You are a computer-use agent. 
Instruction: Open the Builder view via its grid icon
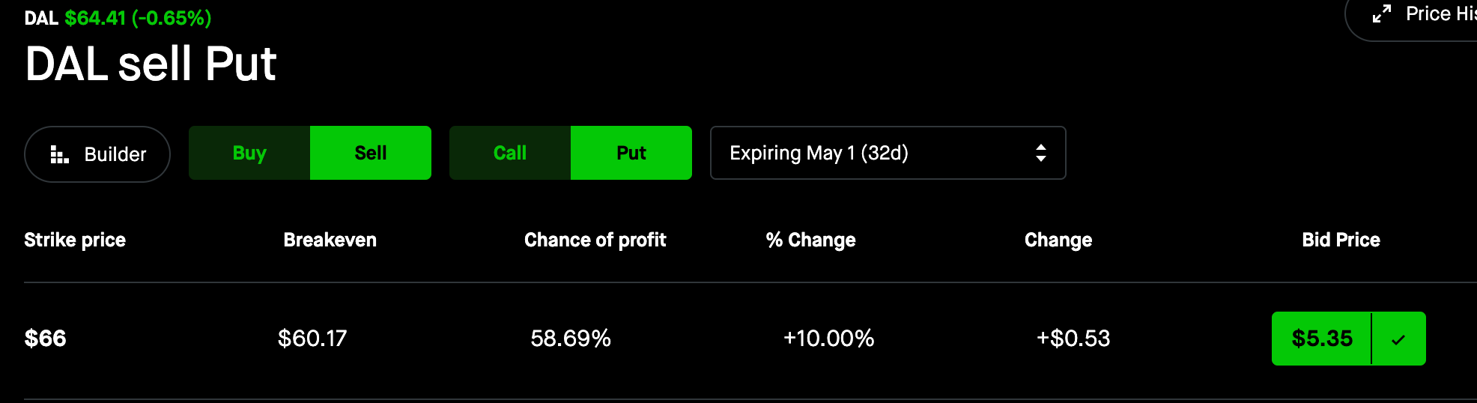[x=60, y=154]
